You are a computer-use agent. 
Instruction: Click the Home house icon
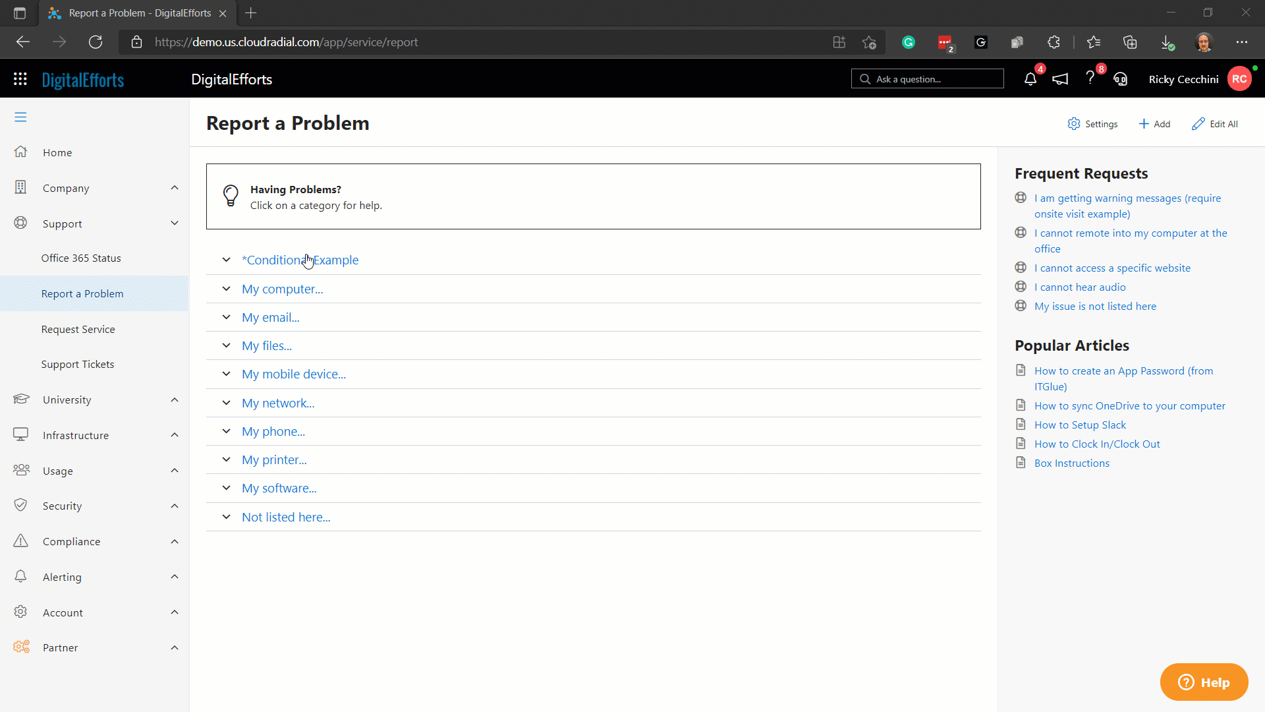[21, 152]
